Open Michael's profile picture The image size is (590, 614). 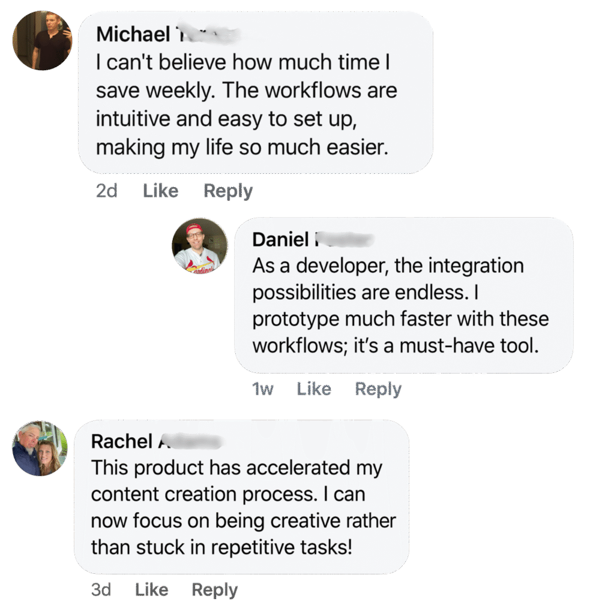point(42,41)
